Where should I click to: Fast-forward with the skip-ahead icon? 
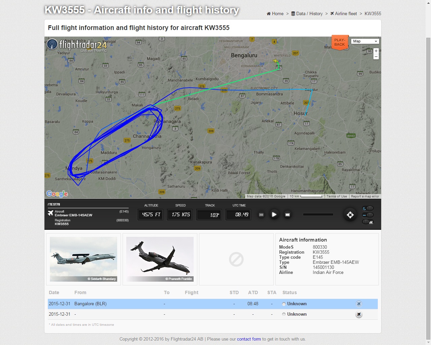pyautogui.click(x=288, y=215)
